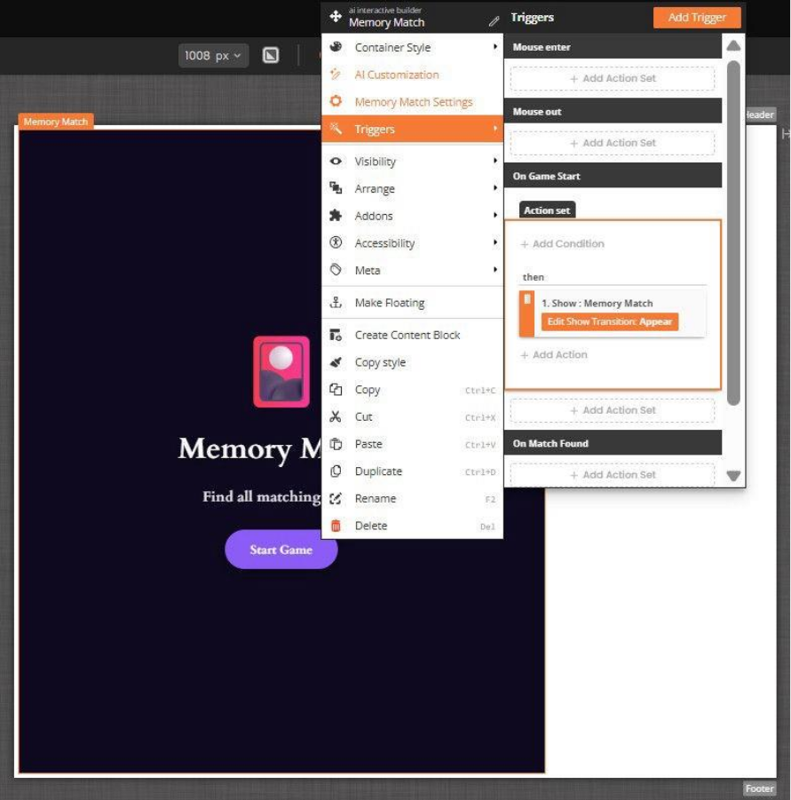Image resolution: width=791 pixels, height=800 pixels.
Task: Click the pencil rename icon beside Memory Match
Action: (x=494, y=20)
